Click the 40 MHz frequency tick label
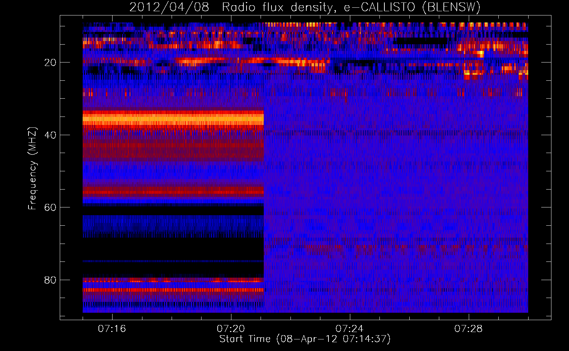The image size is (569, 351). coord(50,135)
